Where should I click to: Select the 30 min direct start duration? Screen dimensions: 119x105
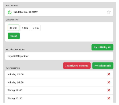[x=14, y=28]
